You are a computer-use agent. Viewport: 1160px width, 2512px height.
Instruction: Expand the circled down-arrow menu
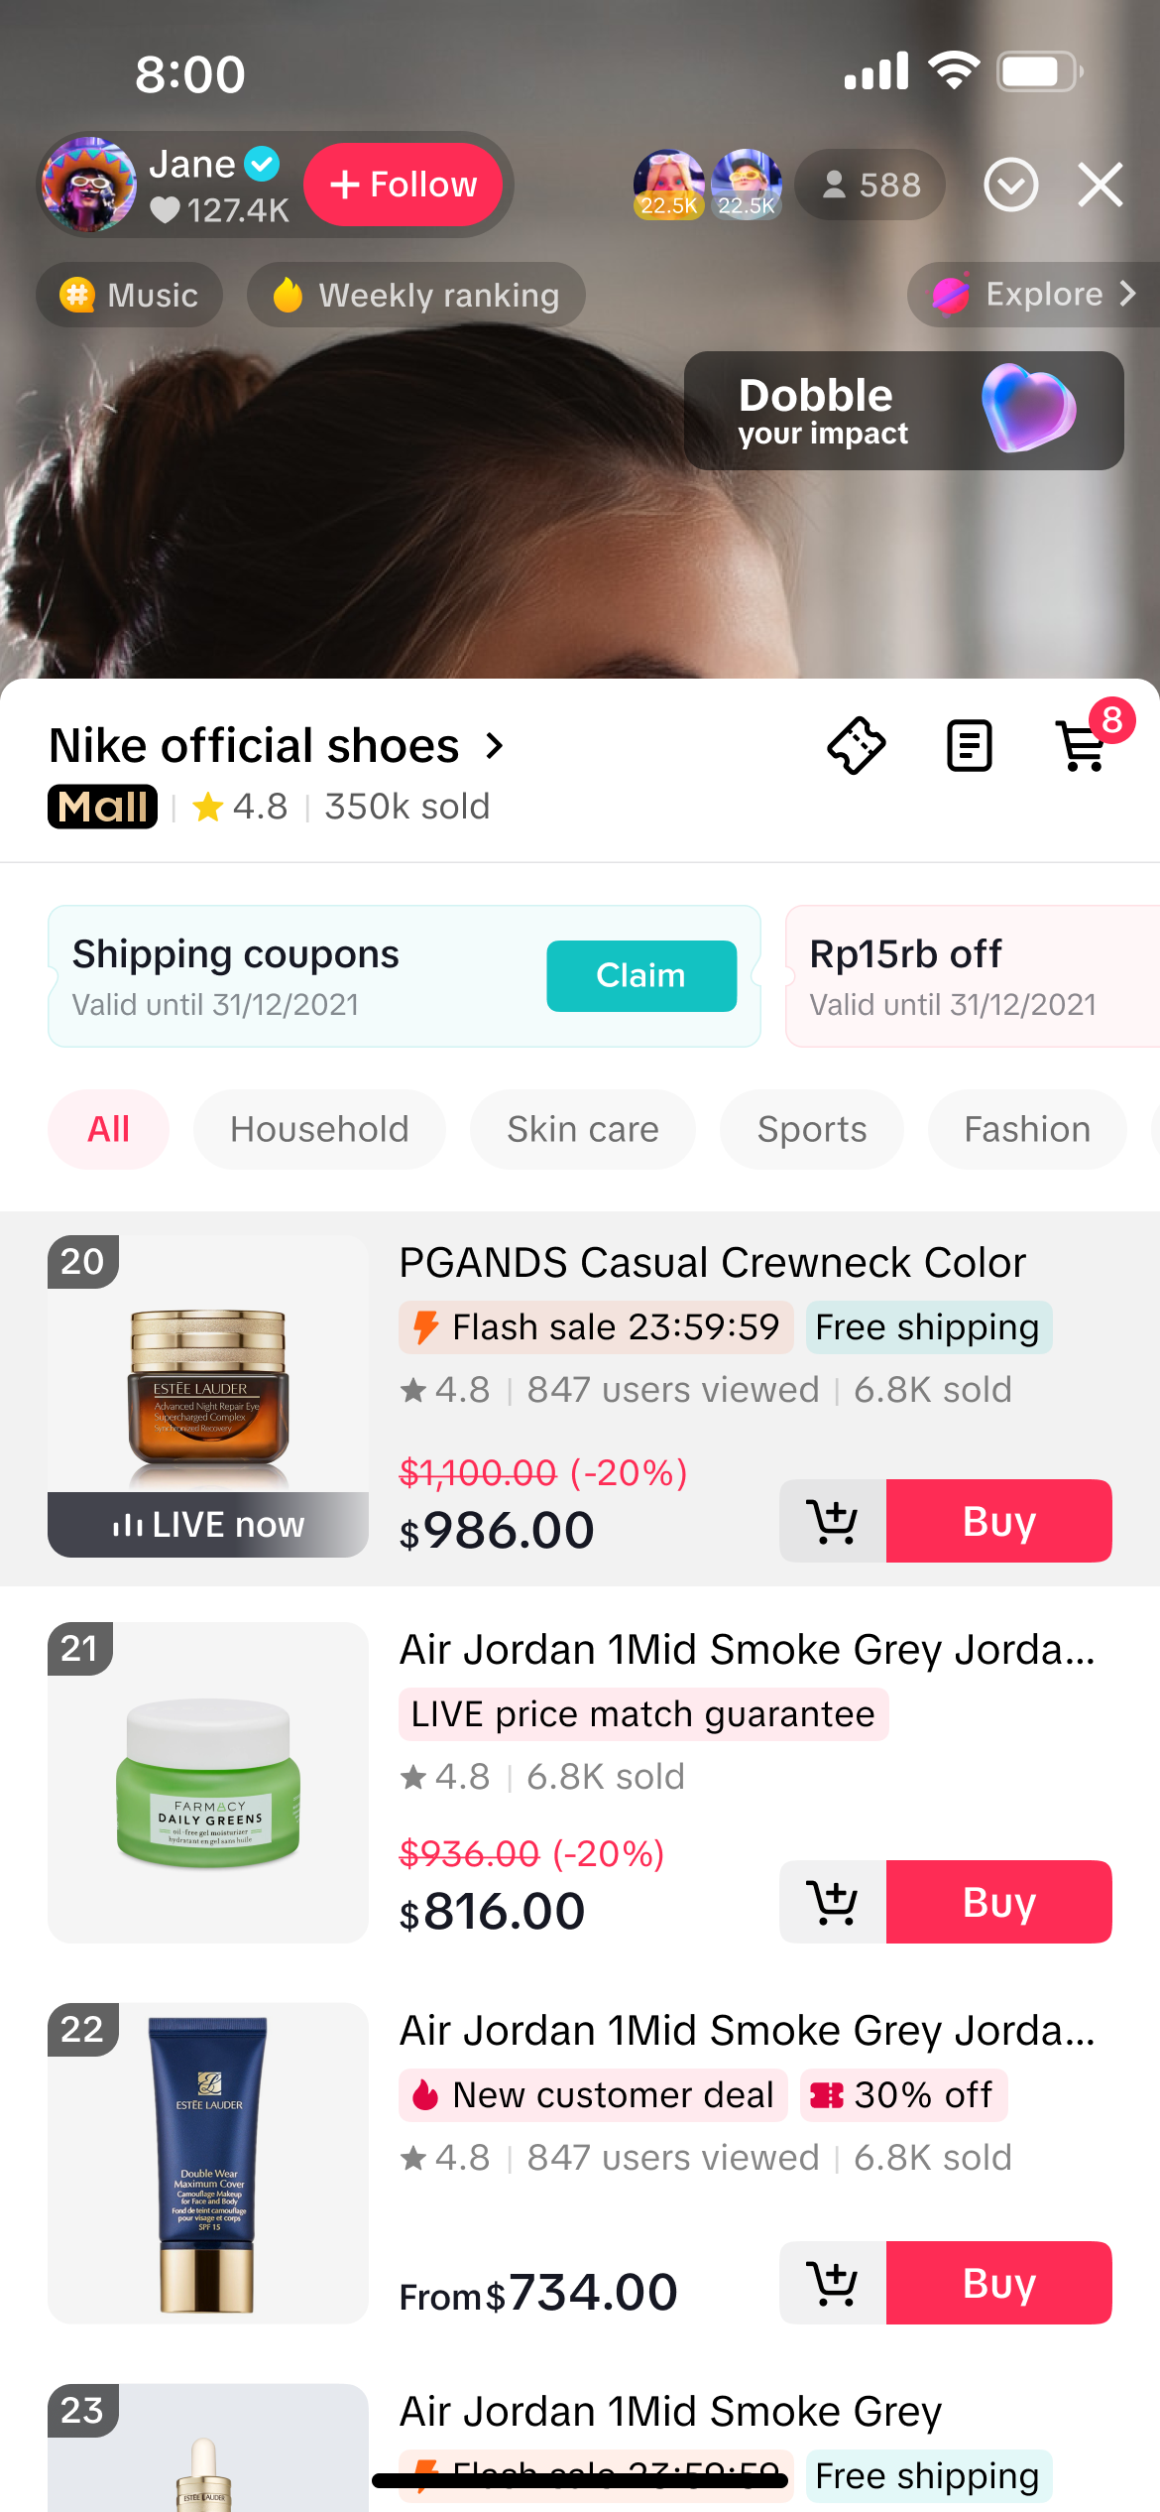(x=1010, y=185)
